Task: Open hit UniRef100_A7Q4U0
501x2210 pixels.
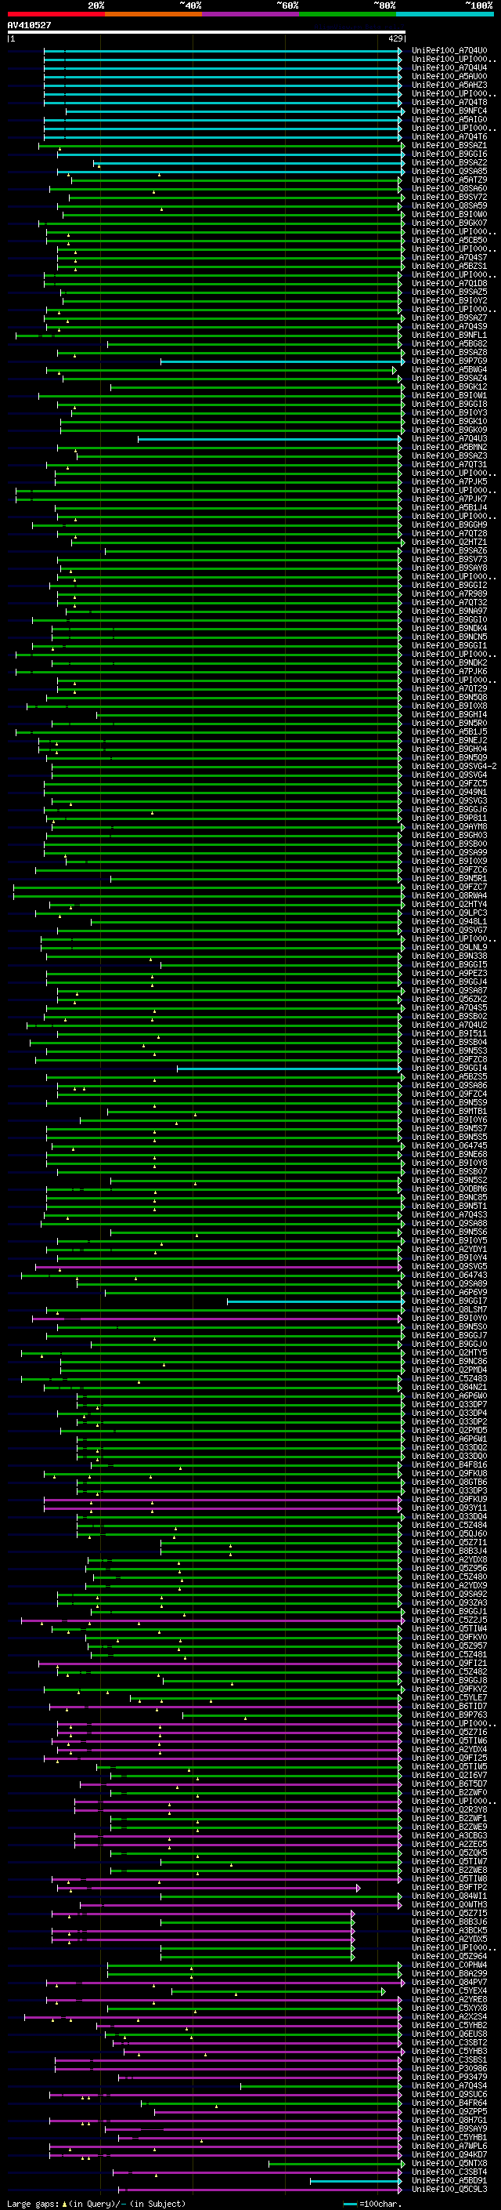Action: pos(449,51)
